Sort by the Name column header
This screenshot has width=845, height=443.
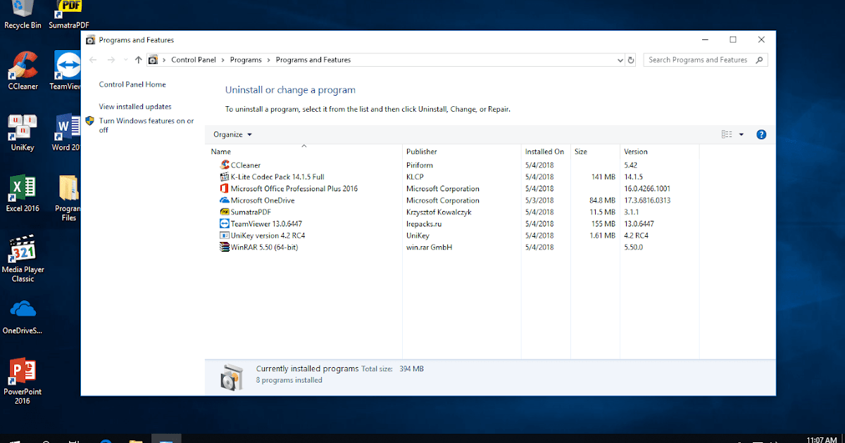[305, 151]
